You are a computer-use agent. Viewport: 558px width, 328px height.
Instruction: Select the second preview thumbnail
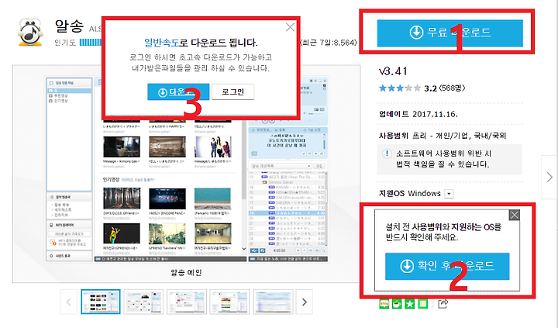[143, 302]
